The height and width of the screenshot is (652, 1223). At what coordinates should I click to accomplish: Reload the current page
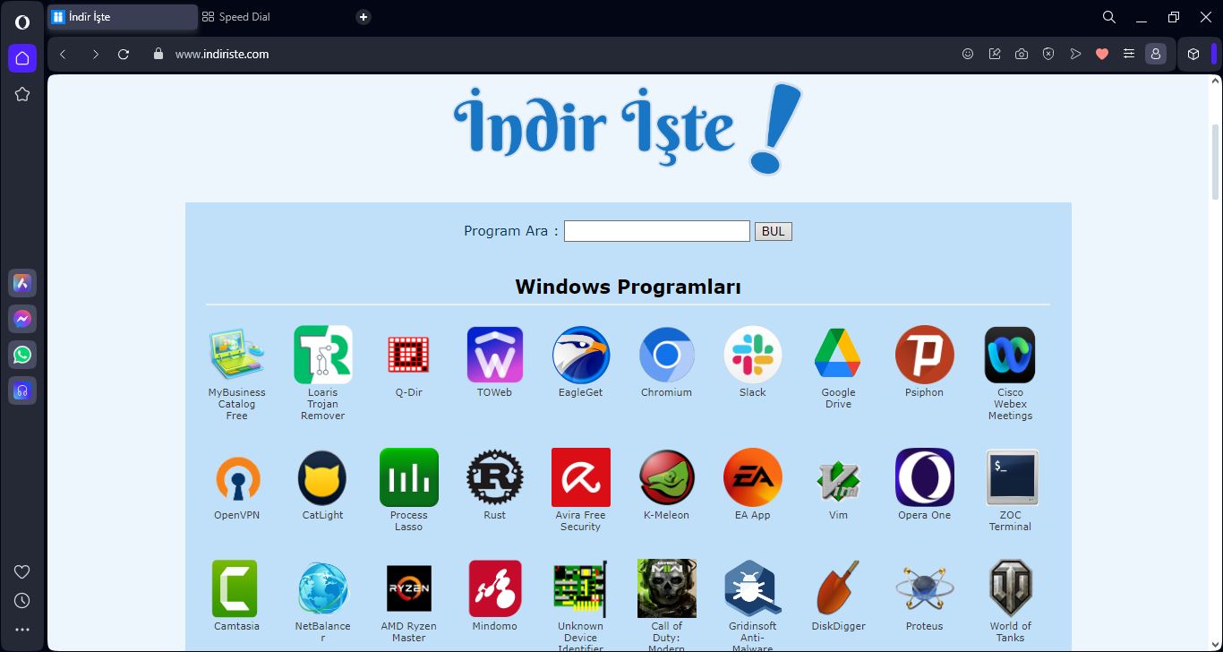124,54
